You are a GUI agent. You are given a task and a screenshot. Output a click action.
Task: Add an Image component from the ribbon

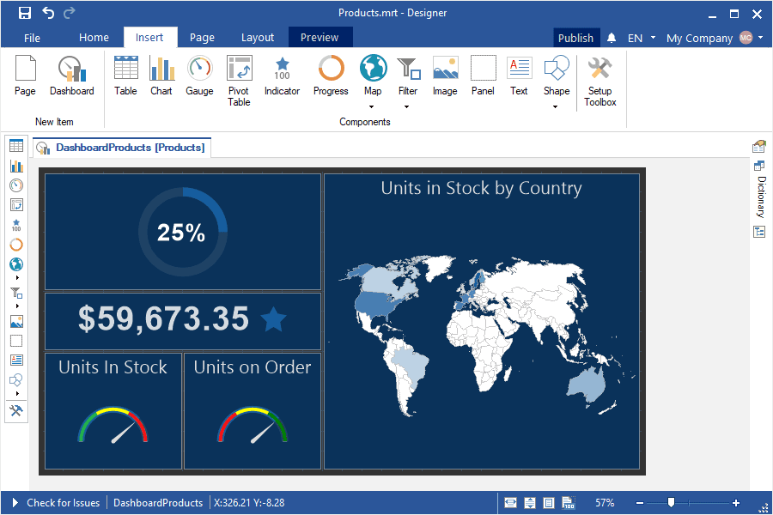[x=445, y=76]
